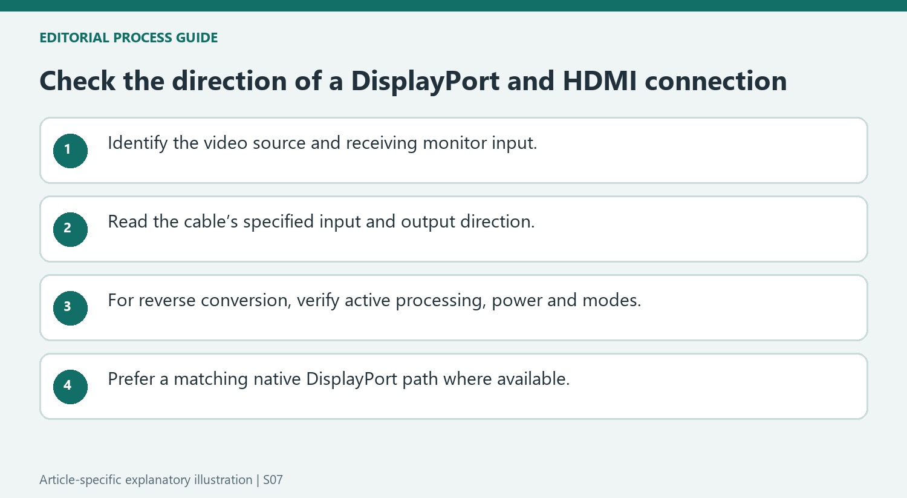
Task: Click the 'EDITORIAL PROCESS GUIDE' header label
Action: (128, 38)
